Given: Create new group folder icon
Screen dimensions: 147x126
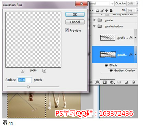Looking at the screenshot, I should click(x=119, y=82).
